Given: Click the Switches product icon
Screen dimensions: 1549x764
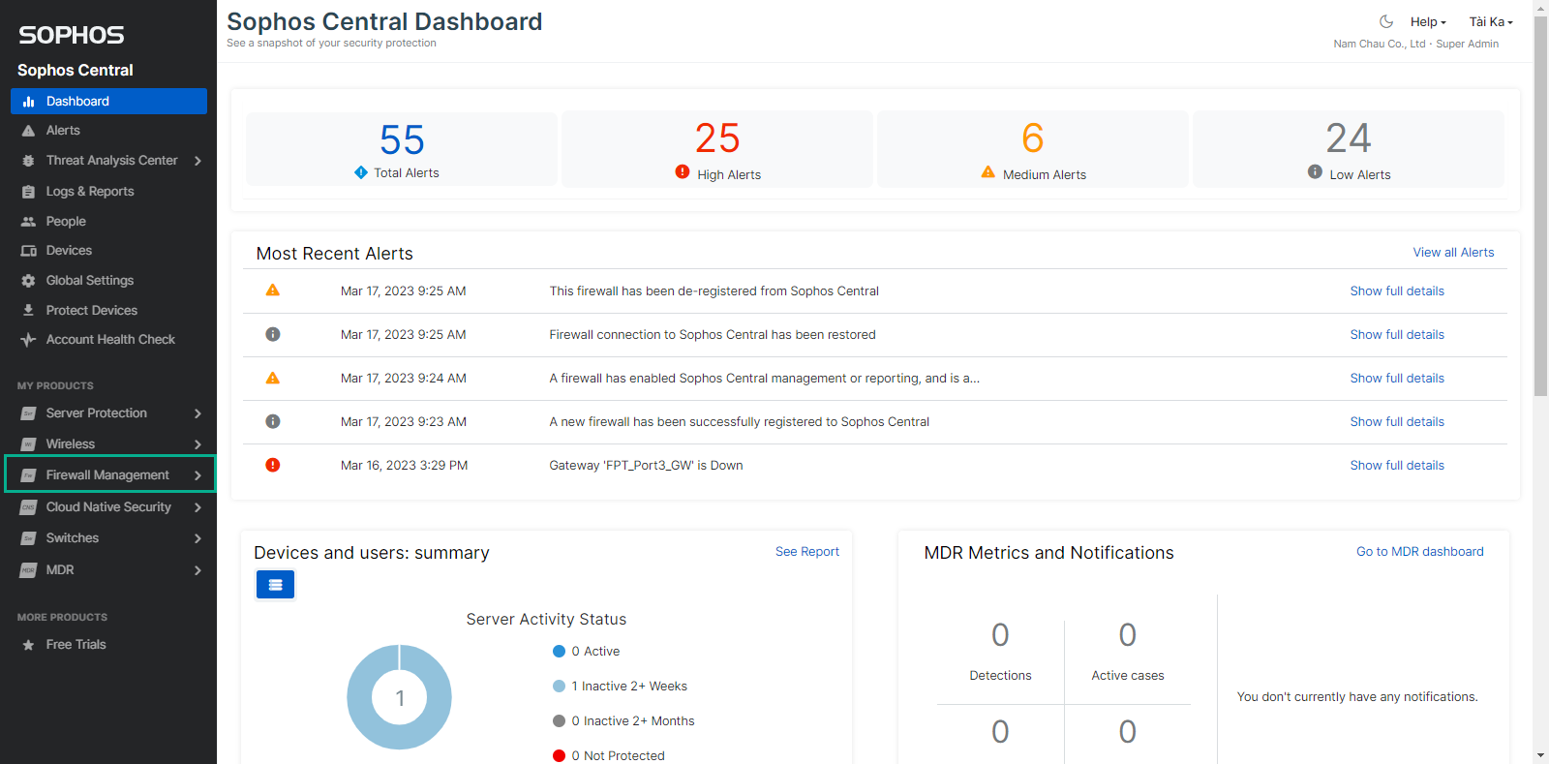Looking at the screenshot, I should click(29, 538).
